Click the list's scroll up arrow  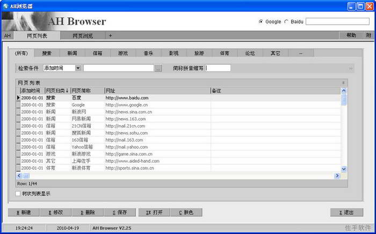[x=344, y=91]
